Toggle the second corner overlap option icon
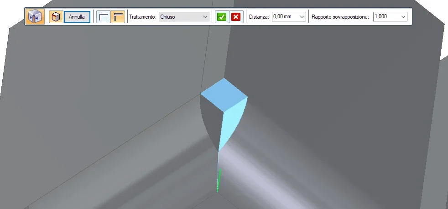The height and width of the screenshot is (209, 448). [x=118, y=17]
